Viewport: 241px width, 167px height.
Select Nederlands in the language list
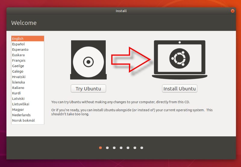28,115
